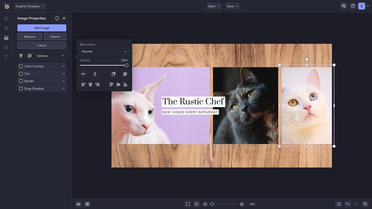
Task: Click the reset rotate icon in bottom bar
Action: tap(339, 204)
